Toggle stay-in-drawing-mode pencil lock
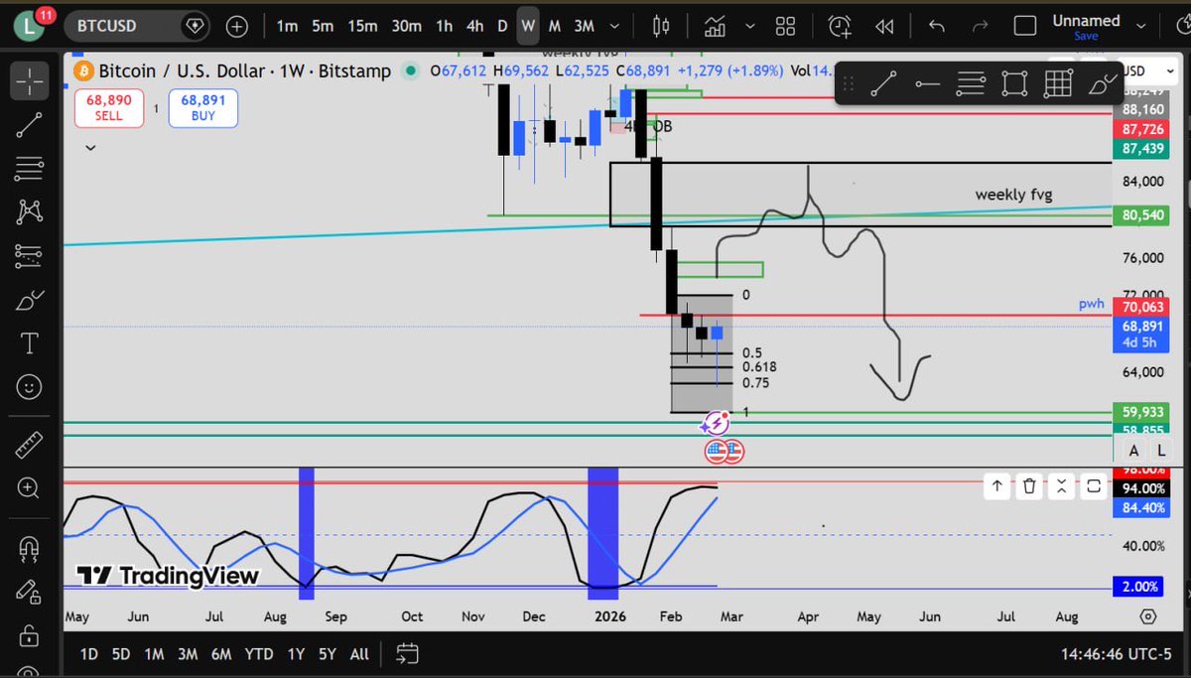The height and width of the screenshot is (678, 1191). pyautogui.click(x=29, y=592)
